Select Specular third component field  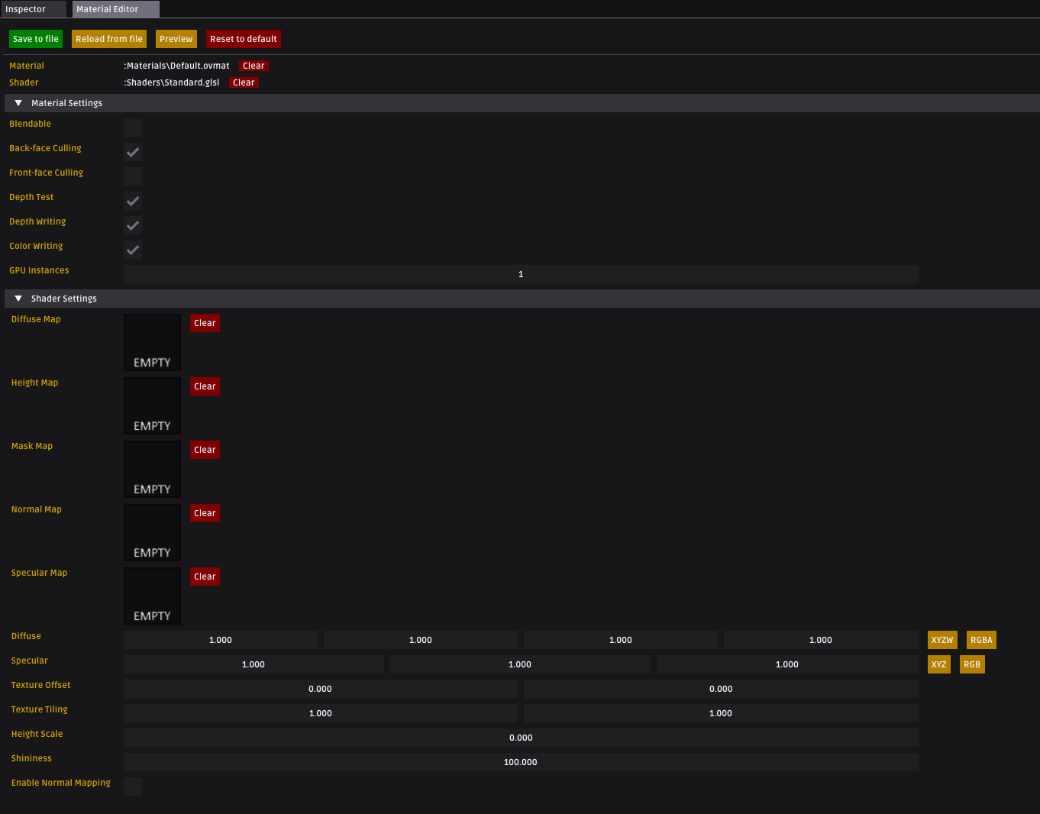787,664
